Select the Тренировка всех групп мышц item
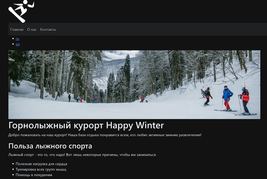The height and width of the screenshot is (179, 267). point(41,169)
